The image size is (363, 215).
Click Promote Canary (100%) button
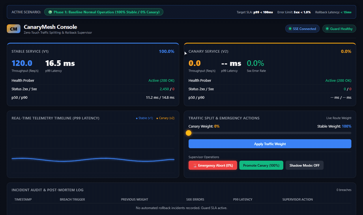[261, 165]
